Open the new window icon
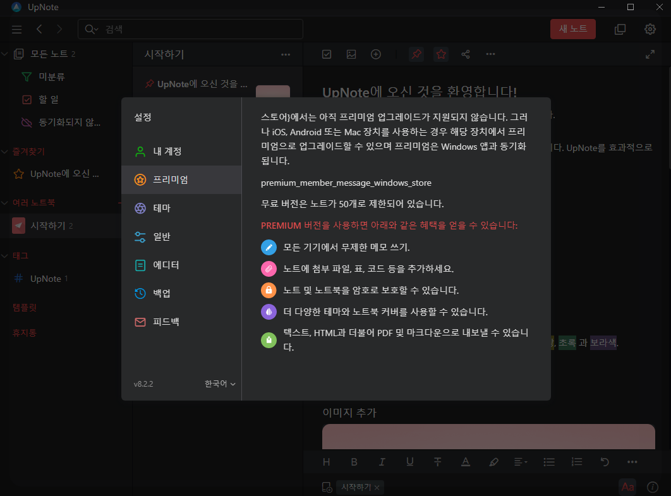671x496 pixels. pos(620,29)
